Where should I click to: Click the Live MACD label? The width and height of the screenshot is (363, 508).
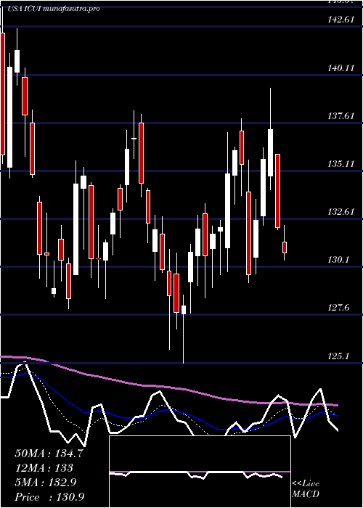[x=306, y=489]
